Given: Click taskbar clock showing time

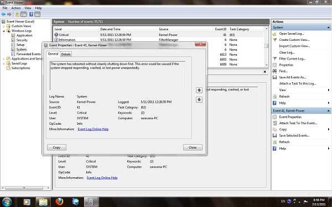Looking at the screenshot, I should click(x=319, y=202).
